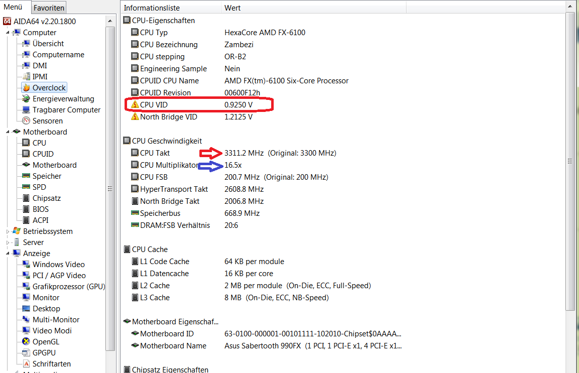Open the Desktop page
The height and width of the screenshot is (373, 579).
46,309
